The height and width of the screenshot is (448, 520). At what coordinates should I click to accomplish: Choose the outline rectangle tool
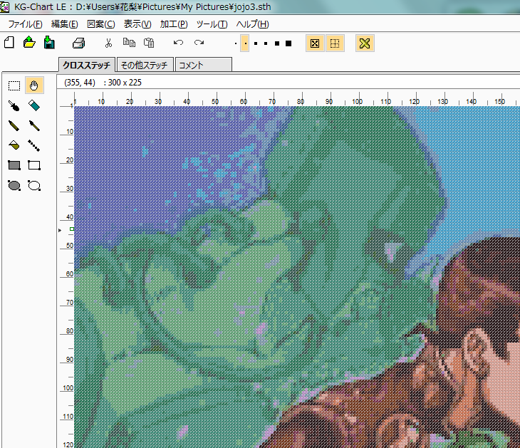(34, 165)
